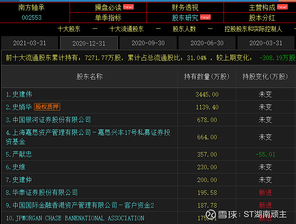Click the new badge beside 股东研究

click(x=205, y=17)
